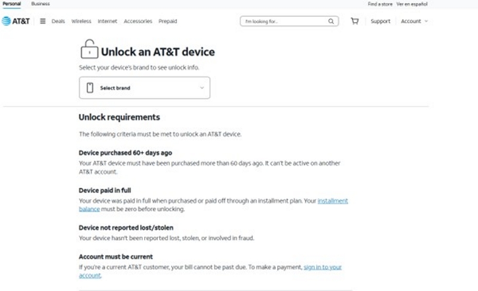This screenshot has width=478, height=291.
Task: Click the search magnifier icon
Action: click(x=331, y=22)
